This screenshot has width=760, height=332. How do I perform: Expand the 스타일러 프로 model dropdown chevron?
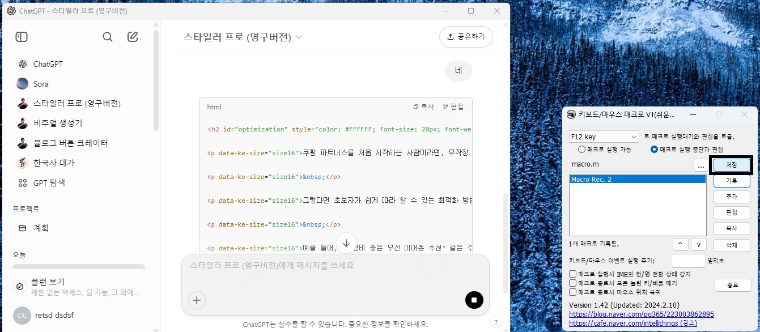tap(299, 37)
